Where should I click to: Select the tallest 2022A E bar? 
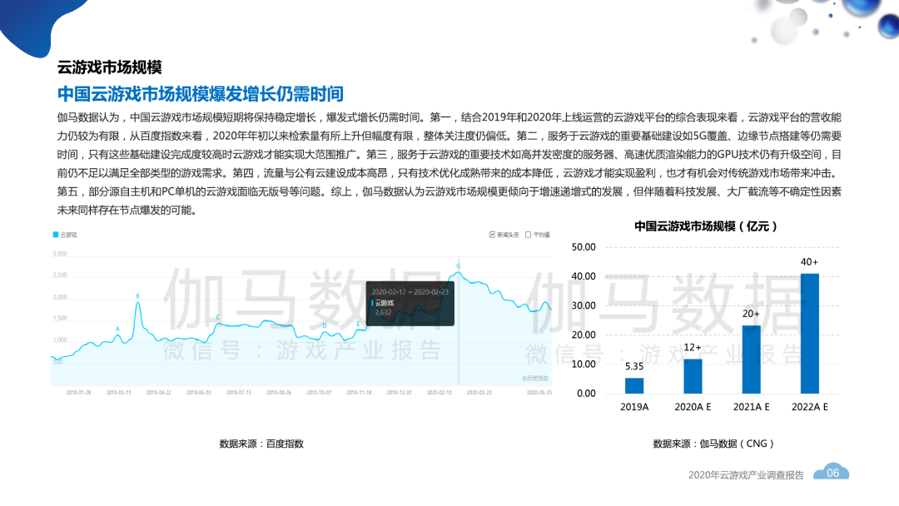click(x=809, y=333)
